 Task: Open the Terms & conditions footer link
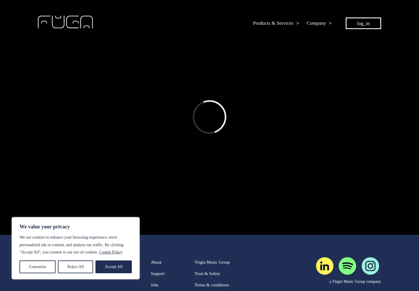click(x=212, y=285)
